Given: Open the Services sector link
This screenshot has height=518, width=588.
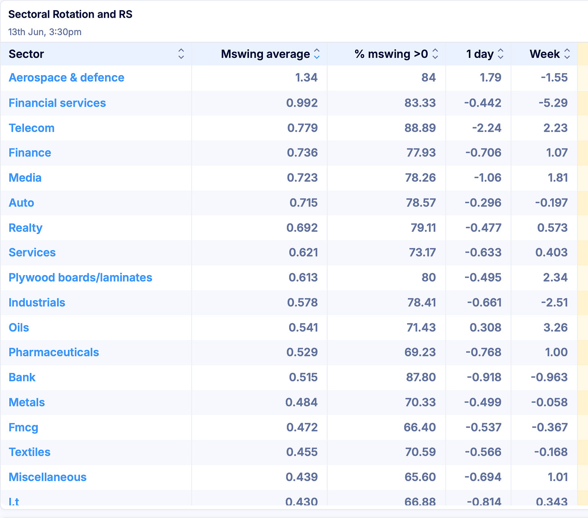Looking at the screenshot, I should (32, 253).
